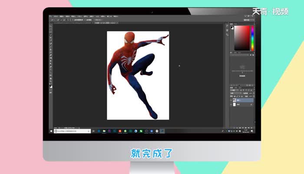The height and width of the screenshot is (174, 304).
Task: Select the Lasso tool
Action: [51, 32]
